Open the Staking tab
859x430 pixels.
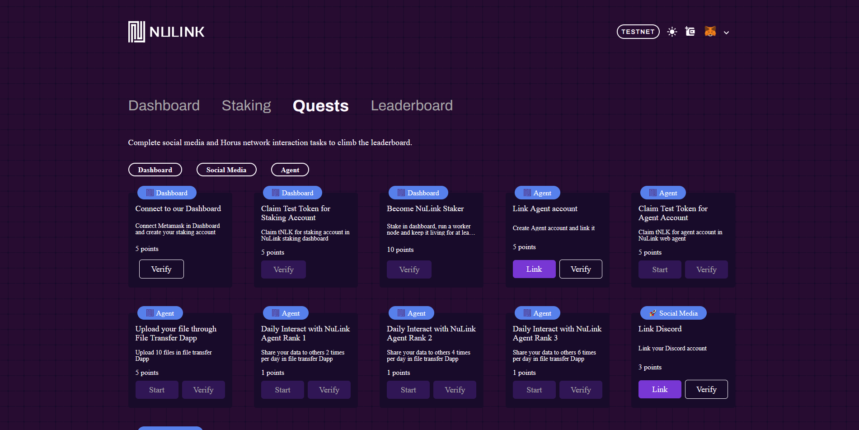point(246,105)
